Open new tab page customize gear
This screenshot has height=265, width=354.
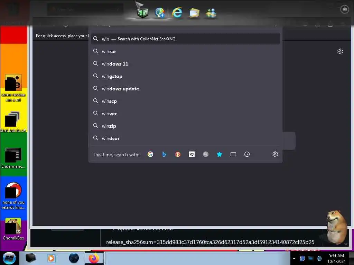340,52
